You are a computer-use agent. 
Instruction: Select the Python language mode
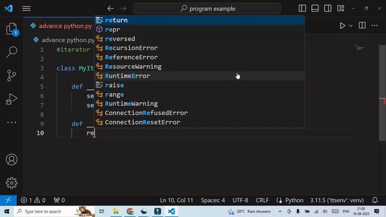294,200
